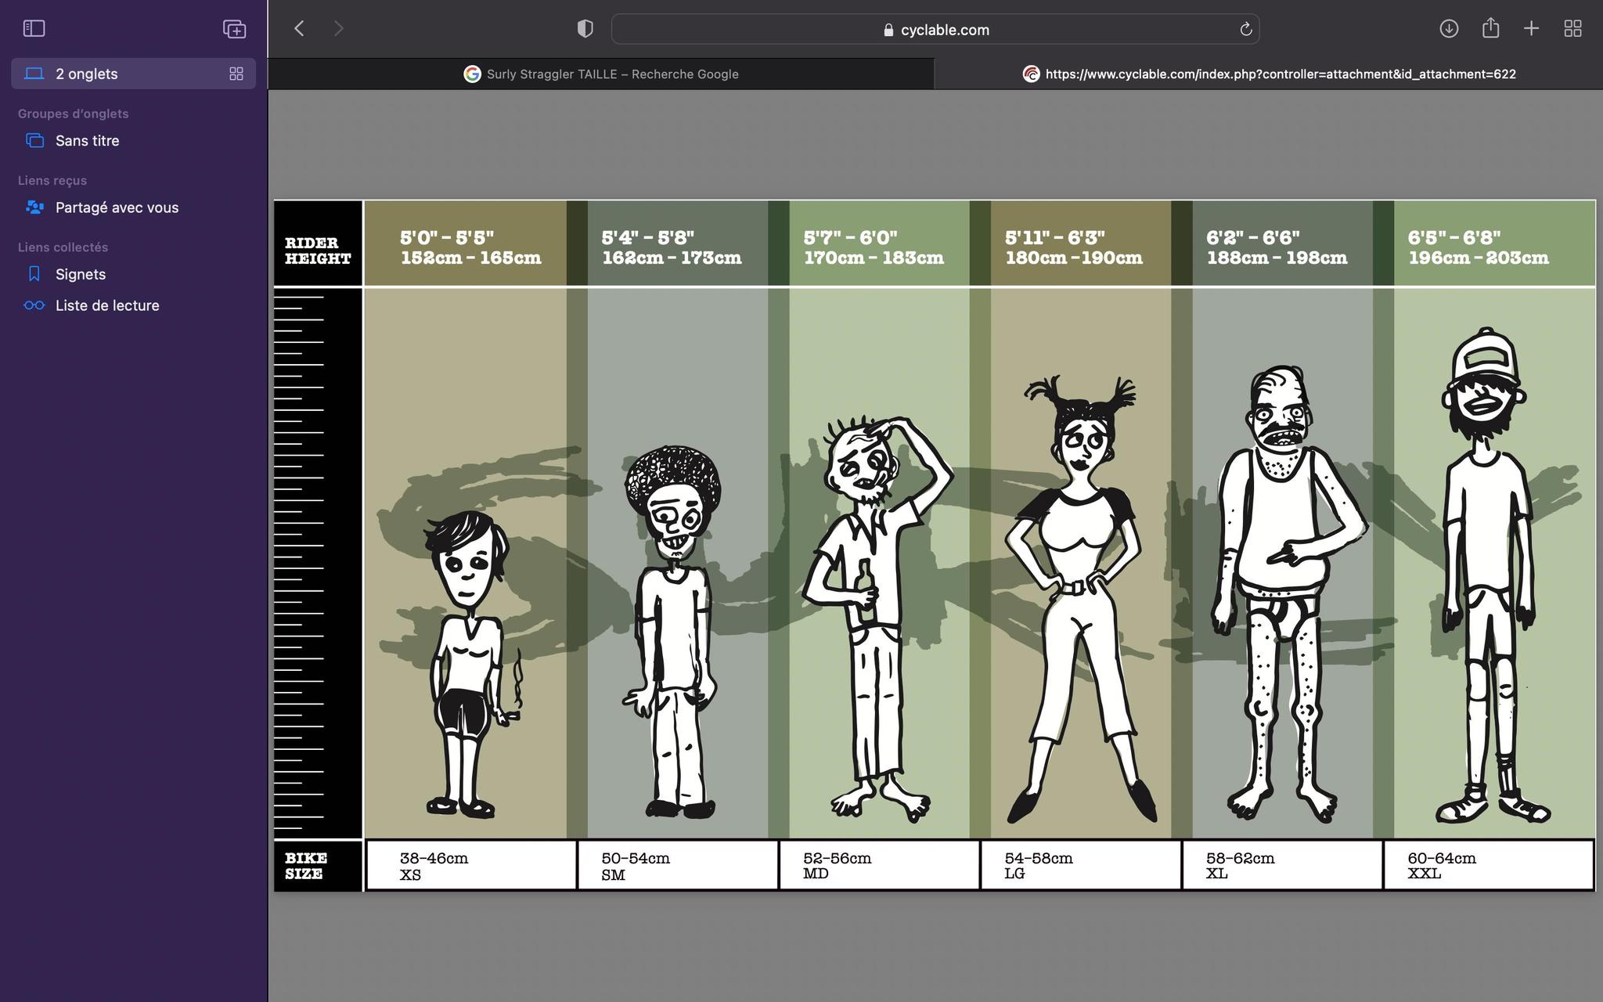Go forward to the next page
The width and height of the screenshot is (1603, 1002).
pos(338,29)
